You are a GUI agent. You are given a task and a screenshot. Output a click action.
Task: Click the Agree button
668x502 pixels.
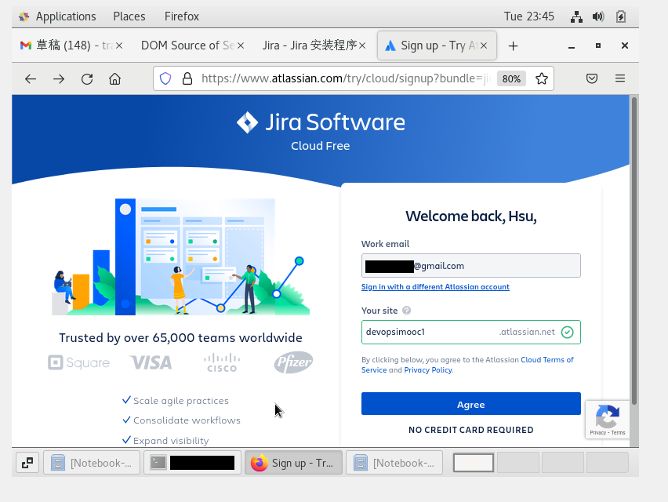[470, 403]
